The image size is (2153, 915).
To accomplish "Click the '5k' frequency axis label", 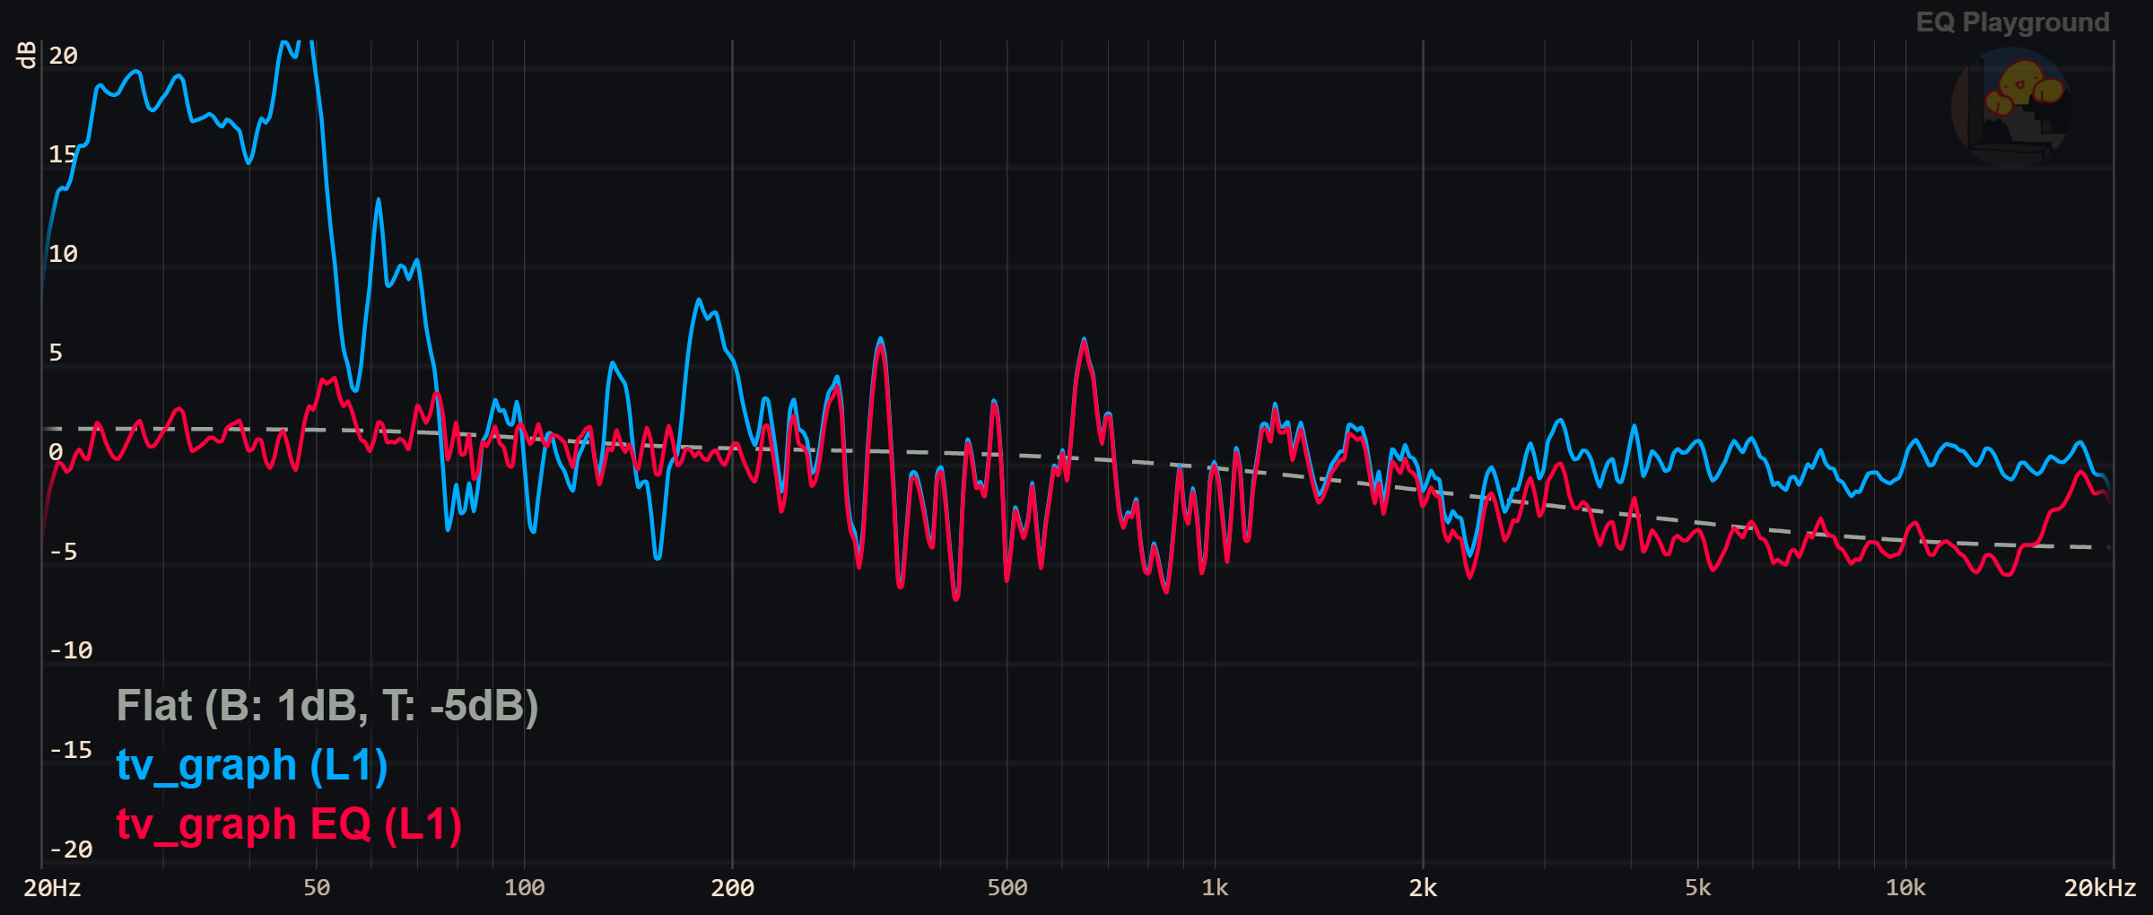I will click(1697, 888).
